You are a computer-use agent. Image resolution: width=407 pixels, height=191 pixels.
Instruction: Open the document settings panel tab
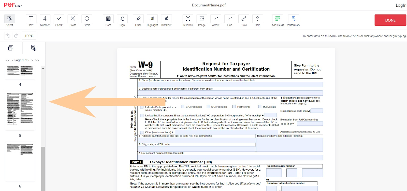pyautogui.click(x=34, y=48)
